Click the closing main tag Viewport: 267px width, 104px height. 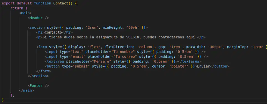[27, 90]
